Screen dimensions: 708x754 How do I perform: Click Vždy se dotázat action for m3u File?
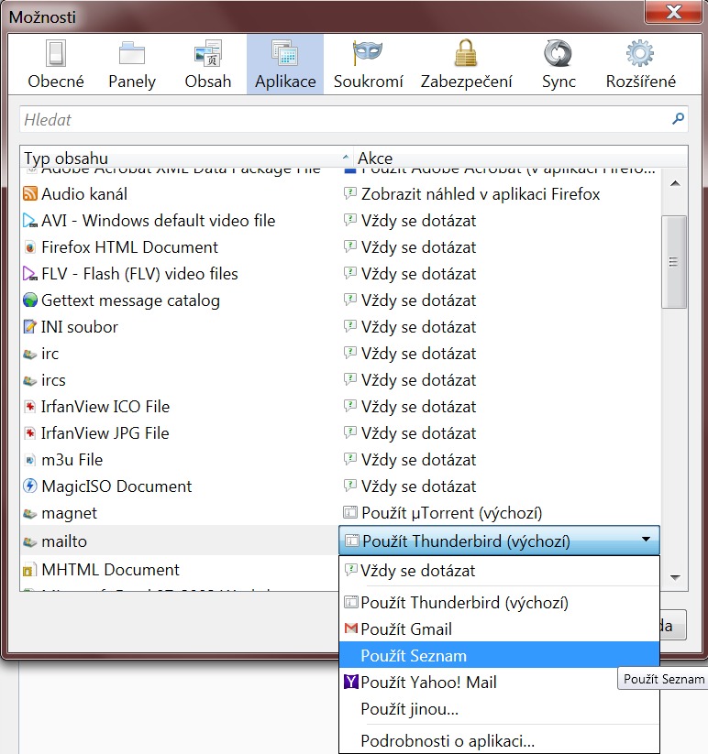(x=410, y=460)
